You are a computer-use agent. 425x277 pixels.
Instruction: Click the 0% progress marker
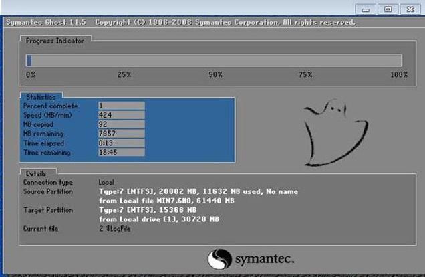(31, 74)
